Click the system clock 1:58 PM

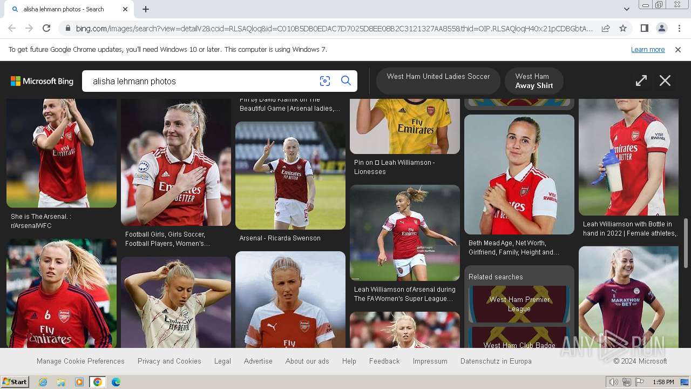[663, 382]
